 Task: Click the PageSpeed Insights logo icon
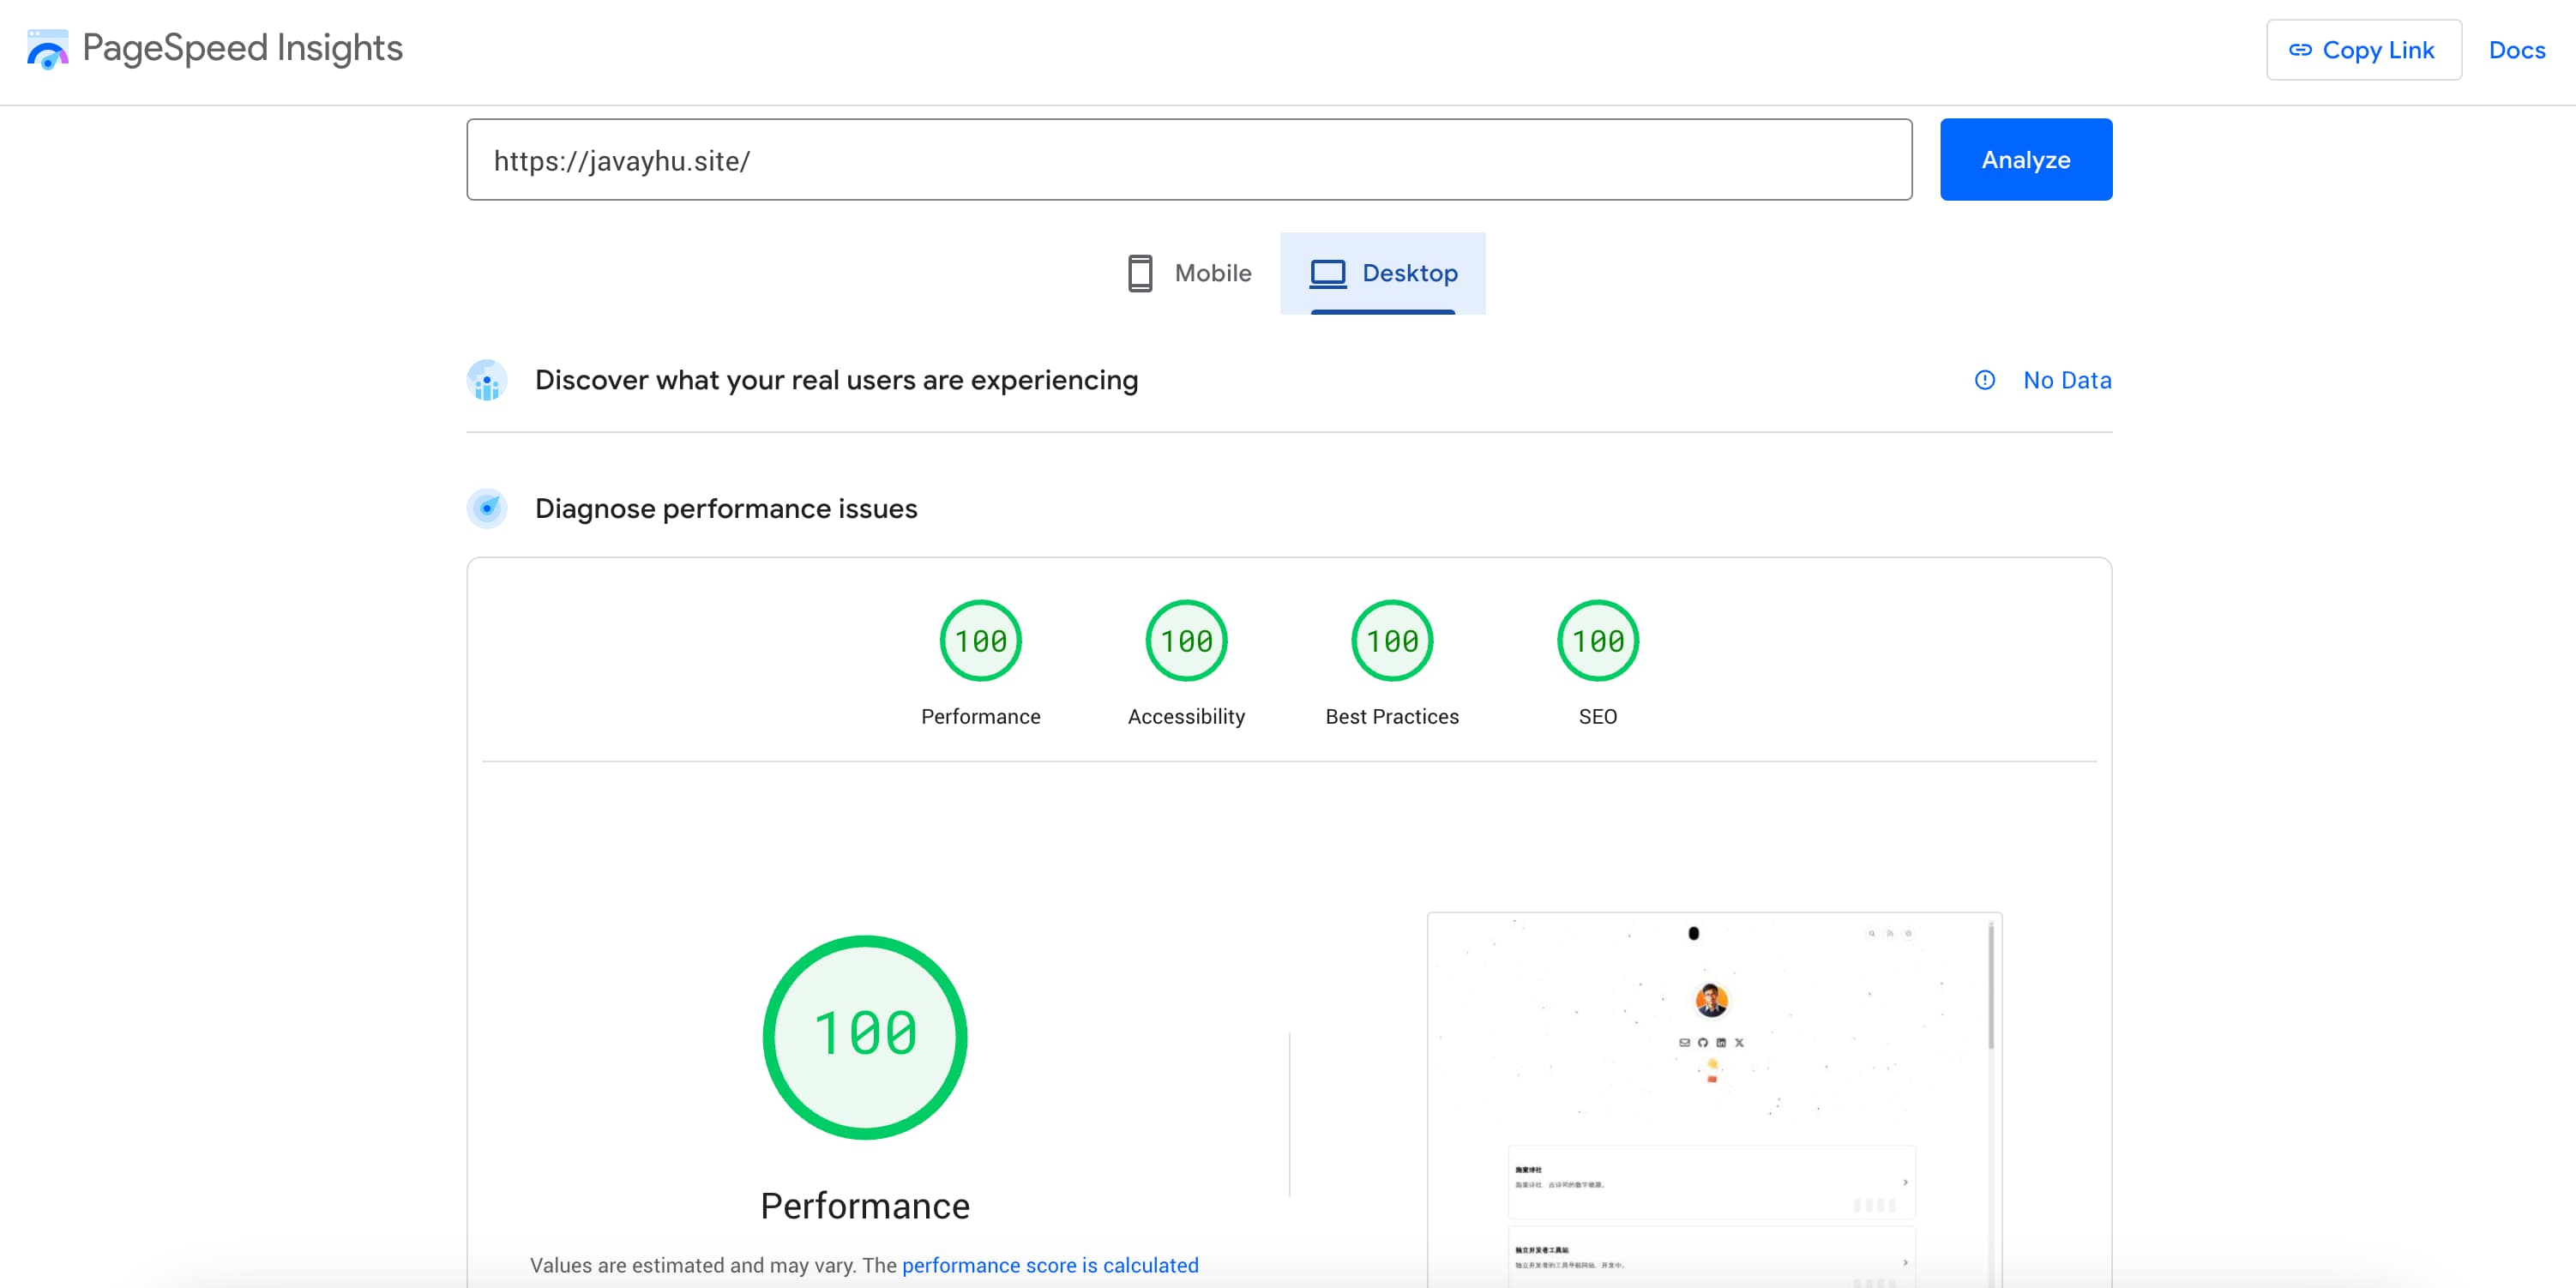[x=47, y=49]
